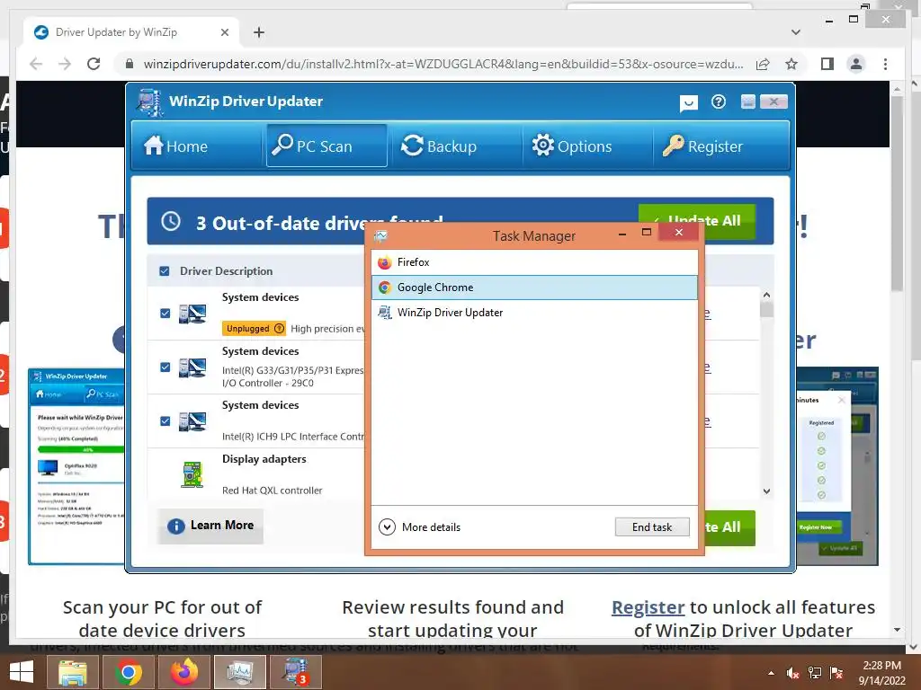Click the Display adapters device icon
Image resolution: width=921 pixels, height=690 pixels.
pos(192,474)
